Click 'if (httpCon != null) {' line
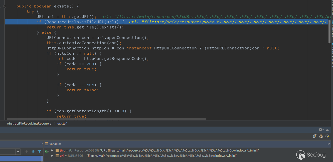The height and width of the screenshot is (162, 333). pyautogui.click(x=74, y=53)
